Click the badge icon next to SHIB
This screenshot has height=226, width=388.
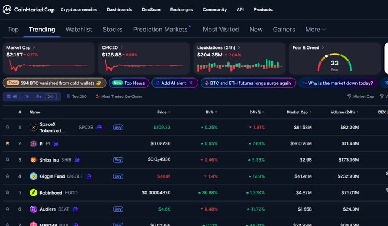click(78, 160)
